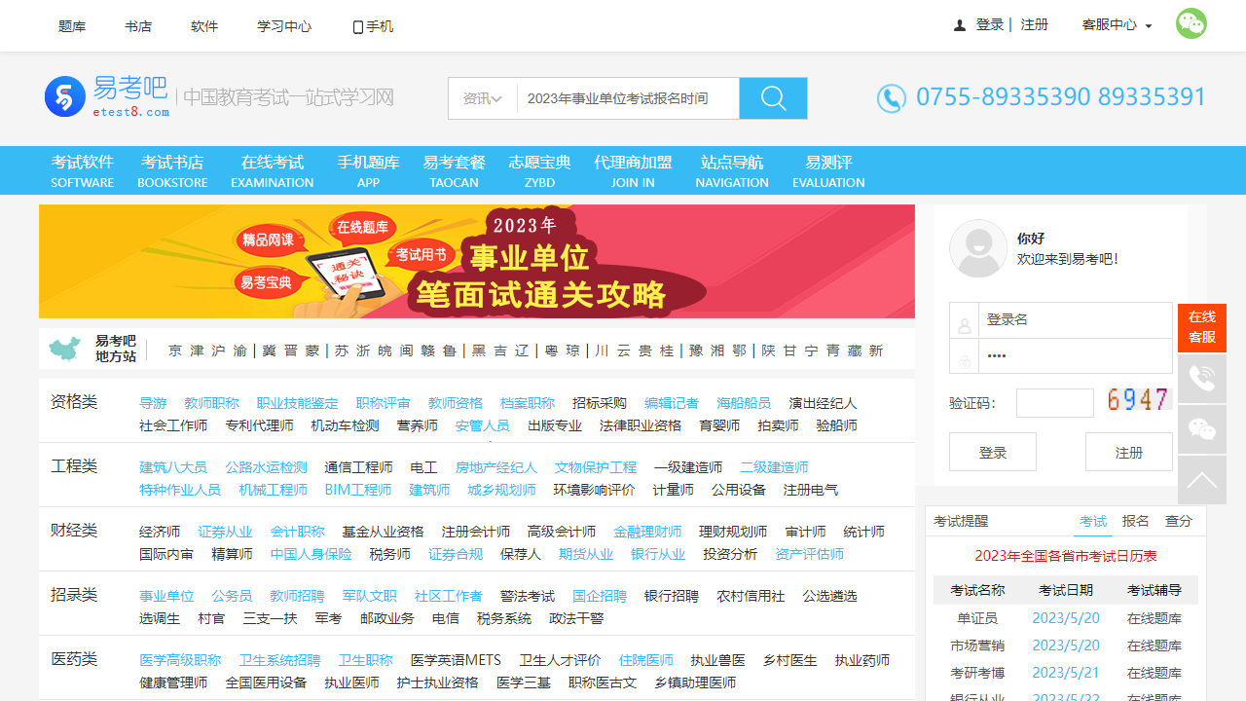Open 考试软件 in the navigation bar
1246x701 pixels.
(x=83, y=170)
